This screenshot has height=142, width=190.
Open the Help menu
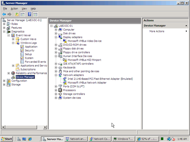pos(33,9)
